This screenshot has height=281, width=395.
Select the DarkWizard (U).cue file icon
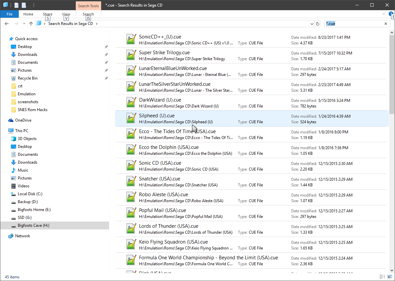tap(131, 103)
